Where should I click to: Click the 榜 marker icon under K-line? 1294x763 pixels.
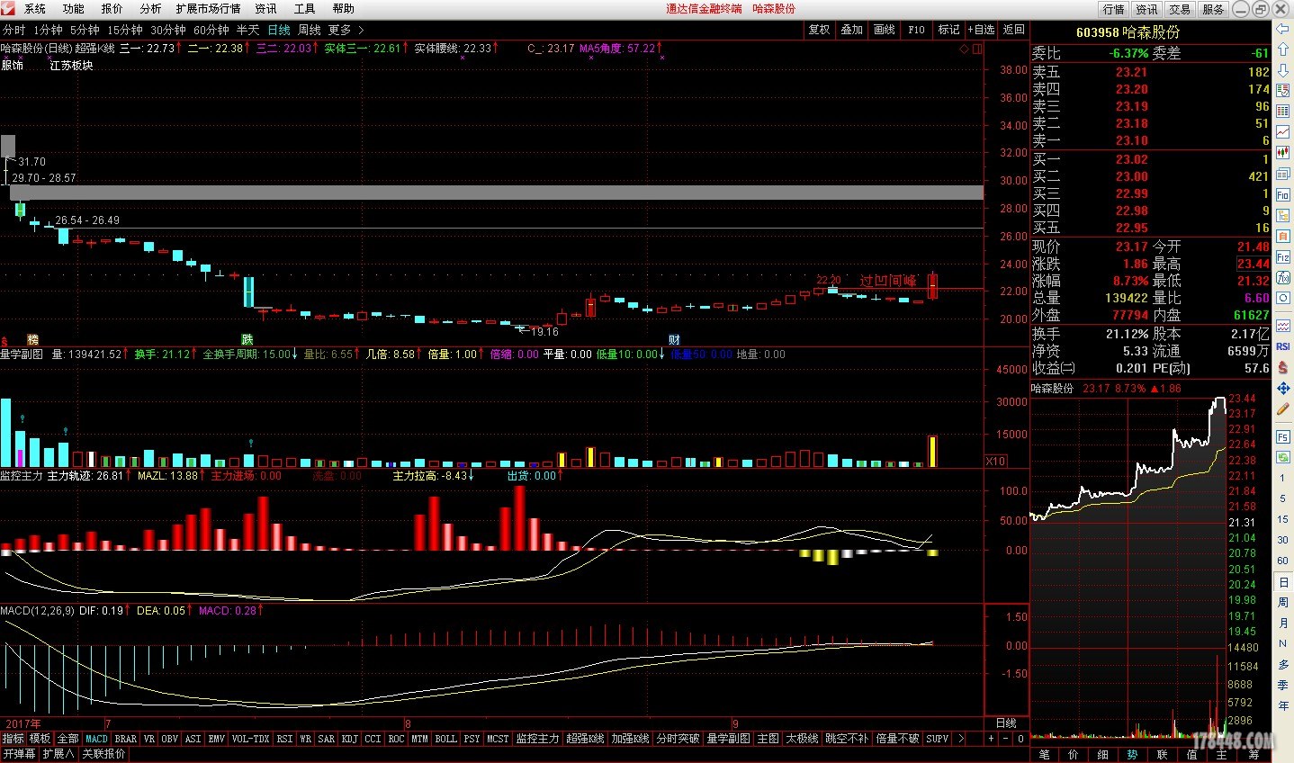32,339
